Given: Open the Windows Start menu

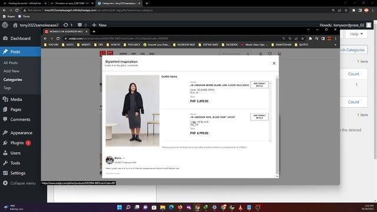Looking at the screenshot, I should tap(120, 207).
